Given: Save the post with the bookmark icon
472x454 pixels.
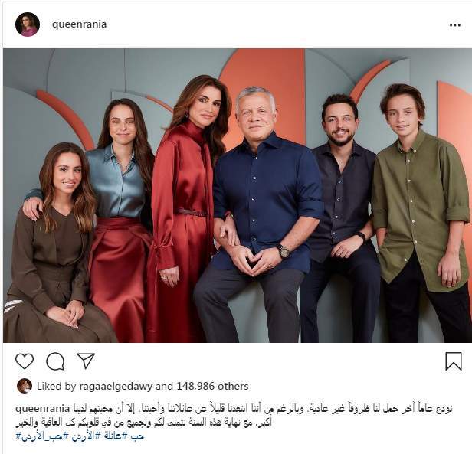Looking at the screenshot, I should point(454,361).
